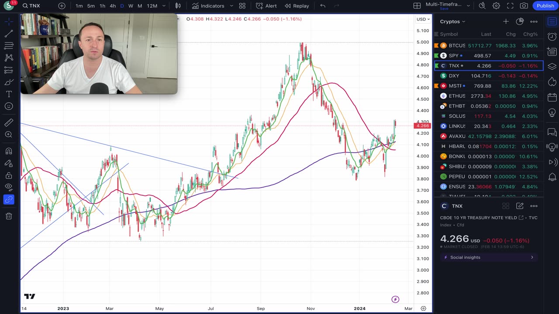Image resolution: width=559 pixels, height=314 pixels.
Task: Expand the favorite indicators dropdown chevron
Action: 231,6
